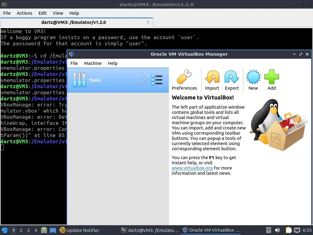Close the dartz@VM3 terminal tab

click(x=148, y=22)
